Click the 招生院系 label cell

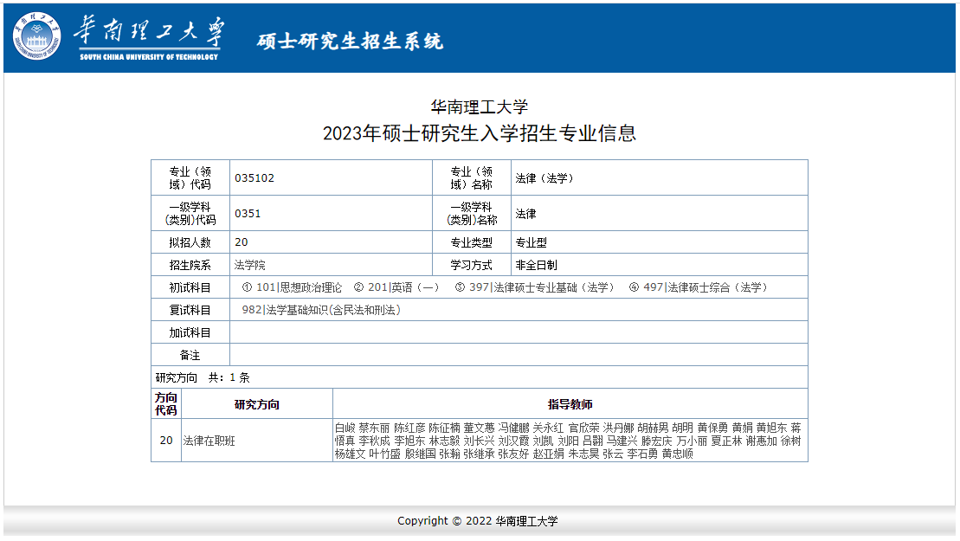click(190, 265)
